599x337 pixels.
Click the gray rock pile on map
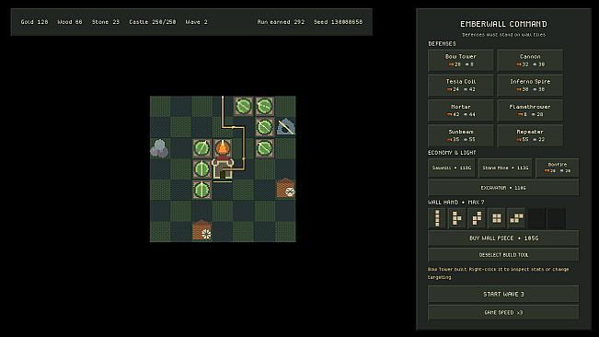(x=160, y=148)
